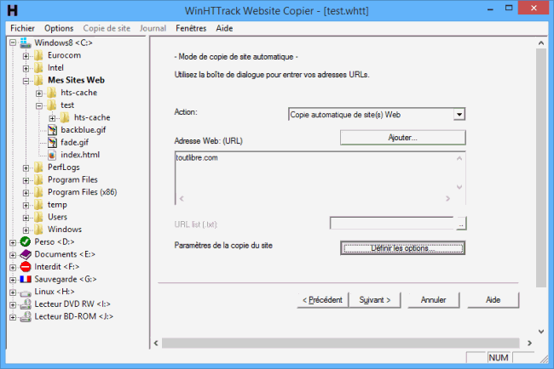The height and width of the screenshot is (369, 554).
Task: Click the Intel folder icon
Action: coord(38,68)
